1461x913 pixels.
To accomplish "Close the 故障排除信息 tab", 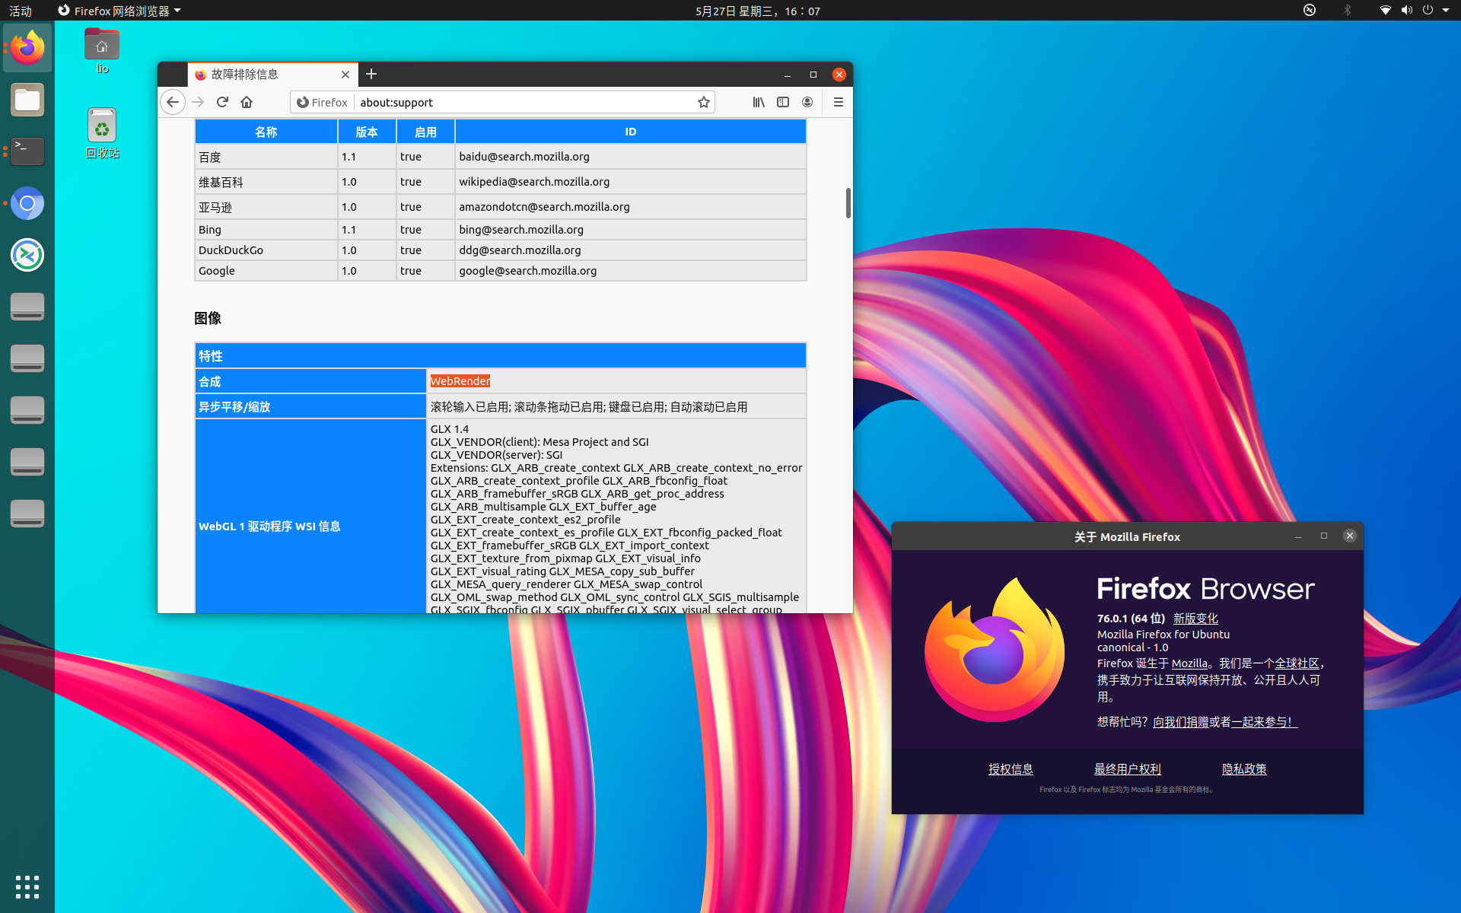I will click(345, 75).
